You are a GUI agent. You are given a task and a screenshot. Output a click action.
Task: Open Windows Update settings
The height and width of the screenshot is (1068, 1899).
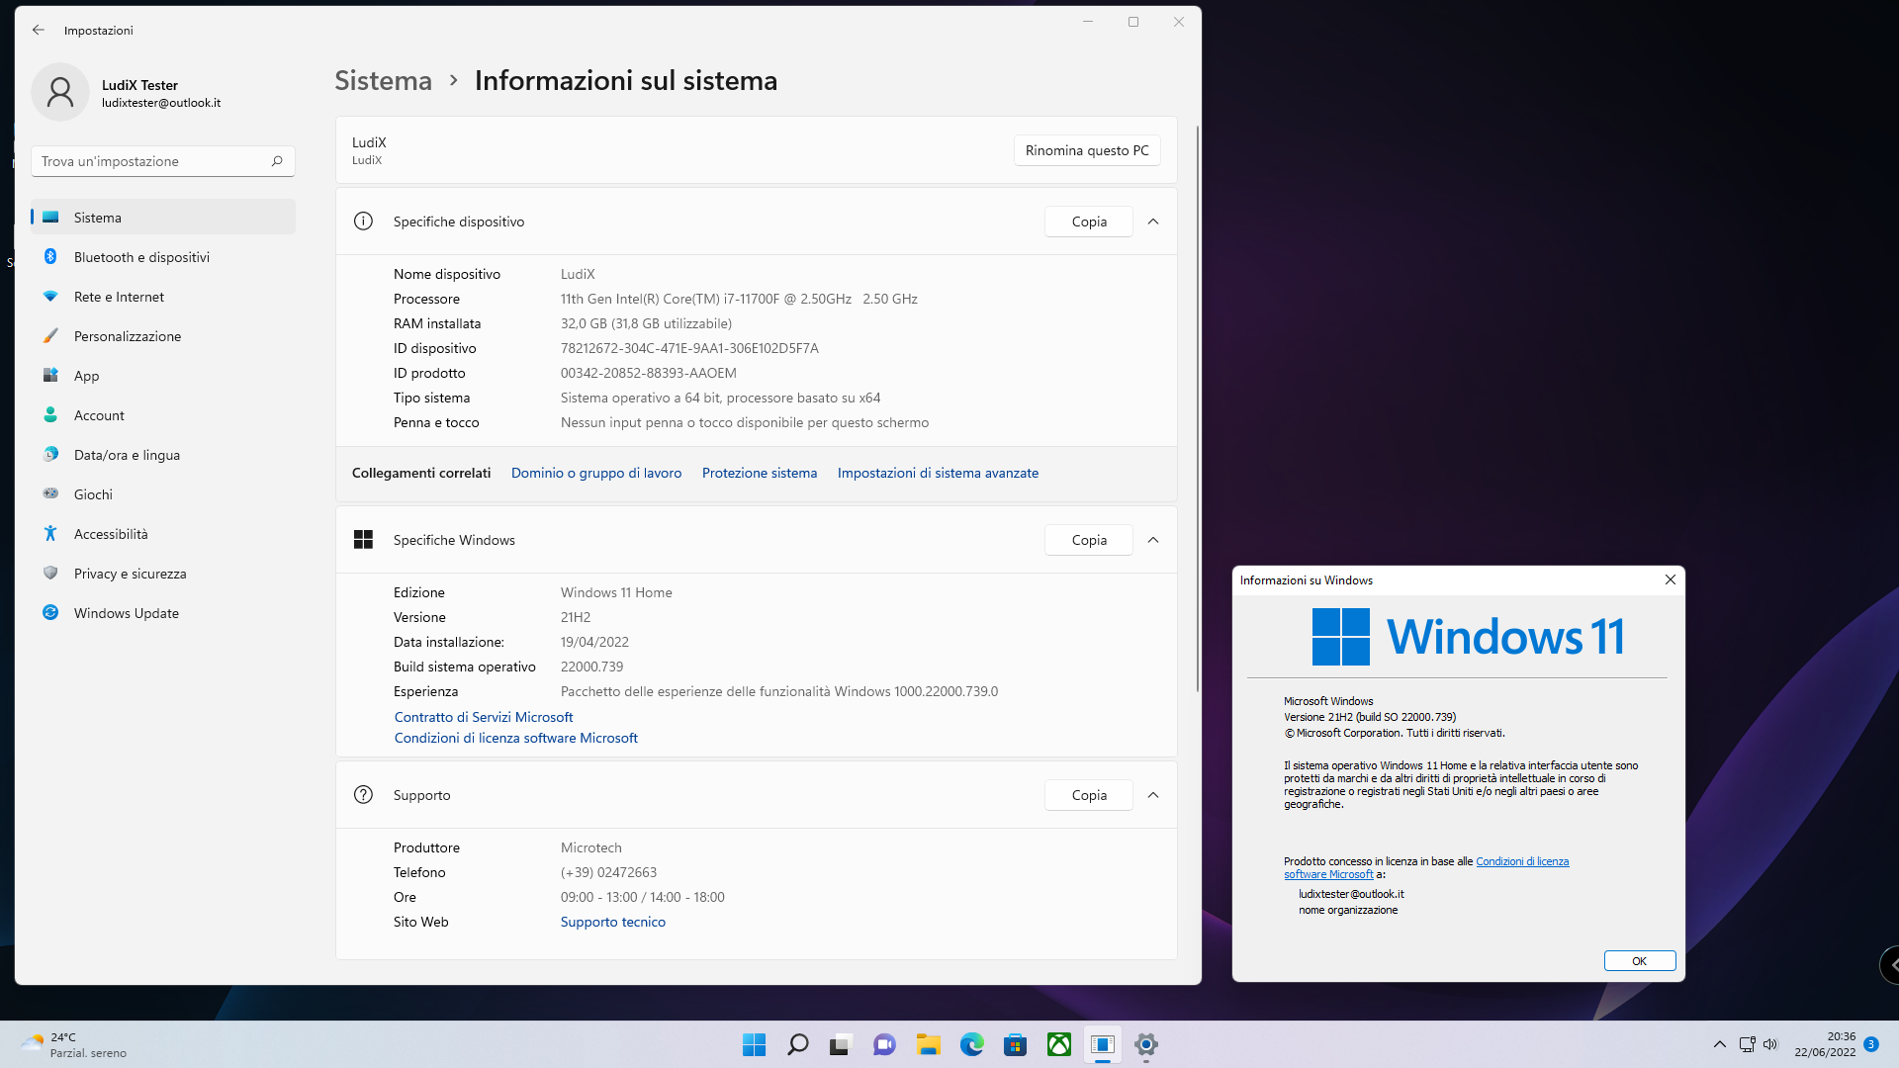coord(163,613)
